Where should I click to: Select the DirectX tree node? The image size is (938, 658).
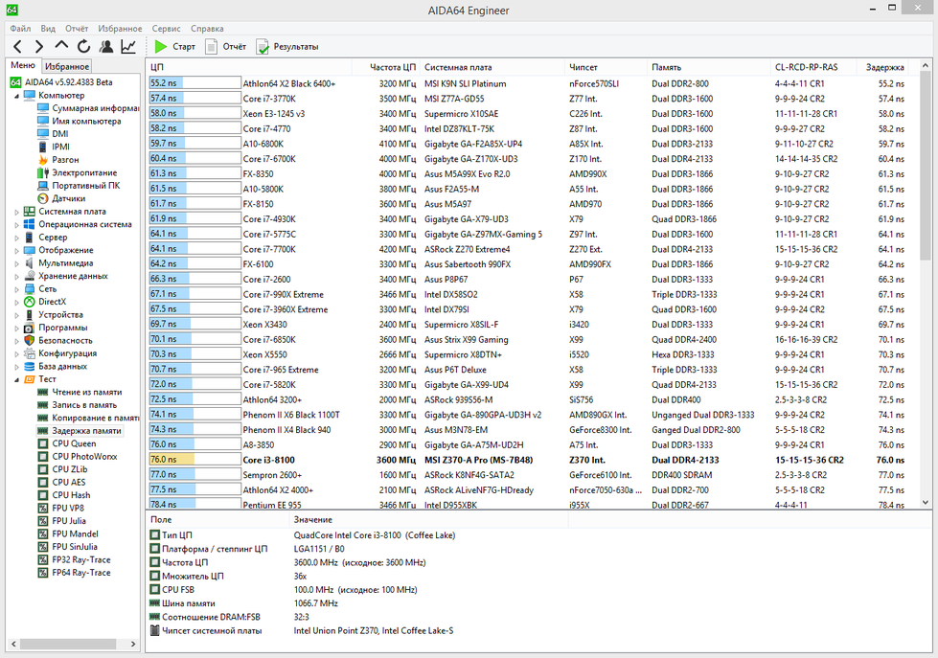click(x=52, y=302)
